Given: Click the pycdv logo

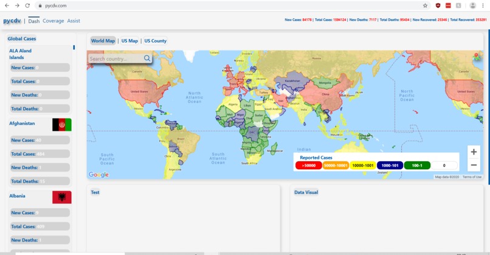Looking at the screenshot, I should [12, 21].
